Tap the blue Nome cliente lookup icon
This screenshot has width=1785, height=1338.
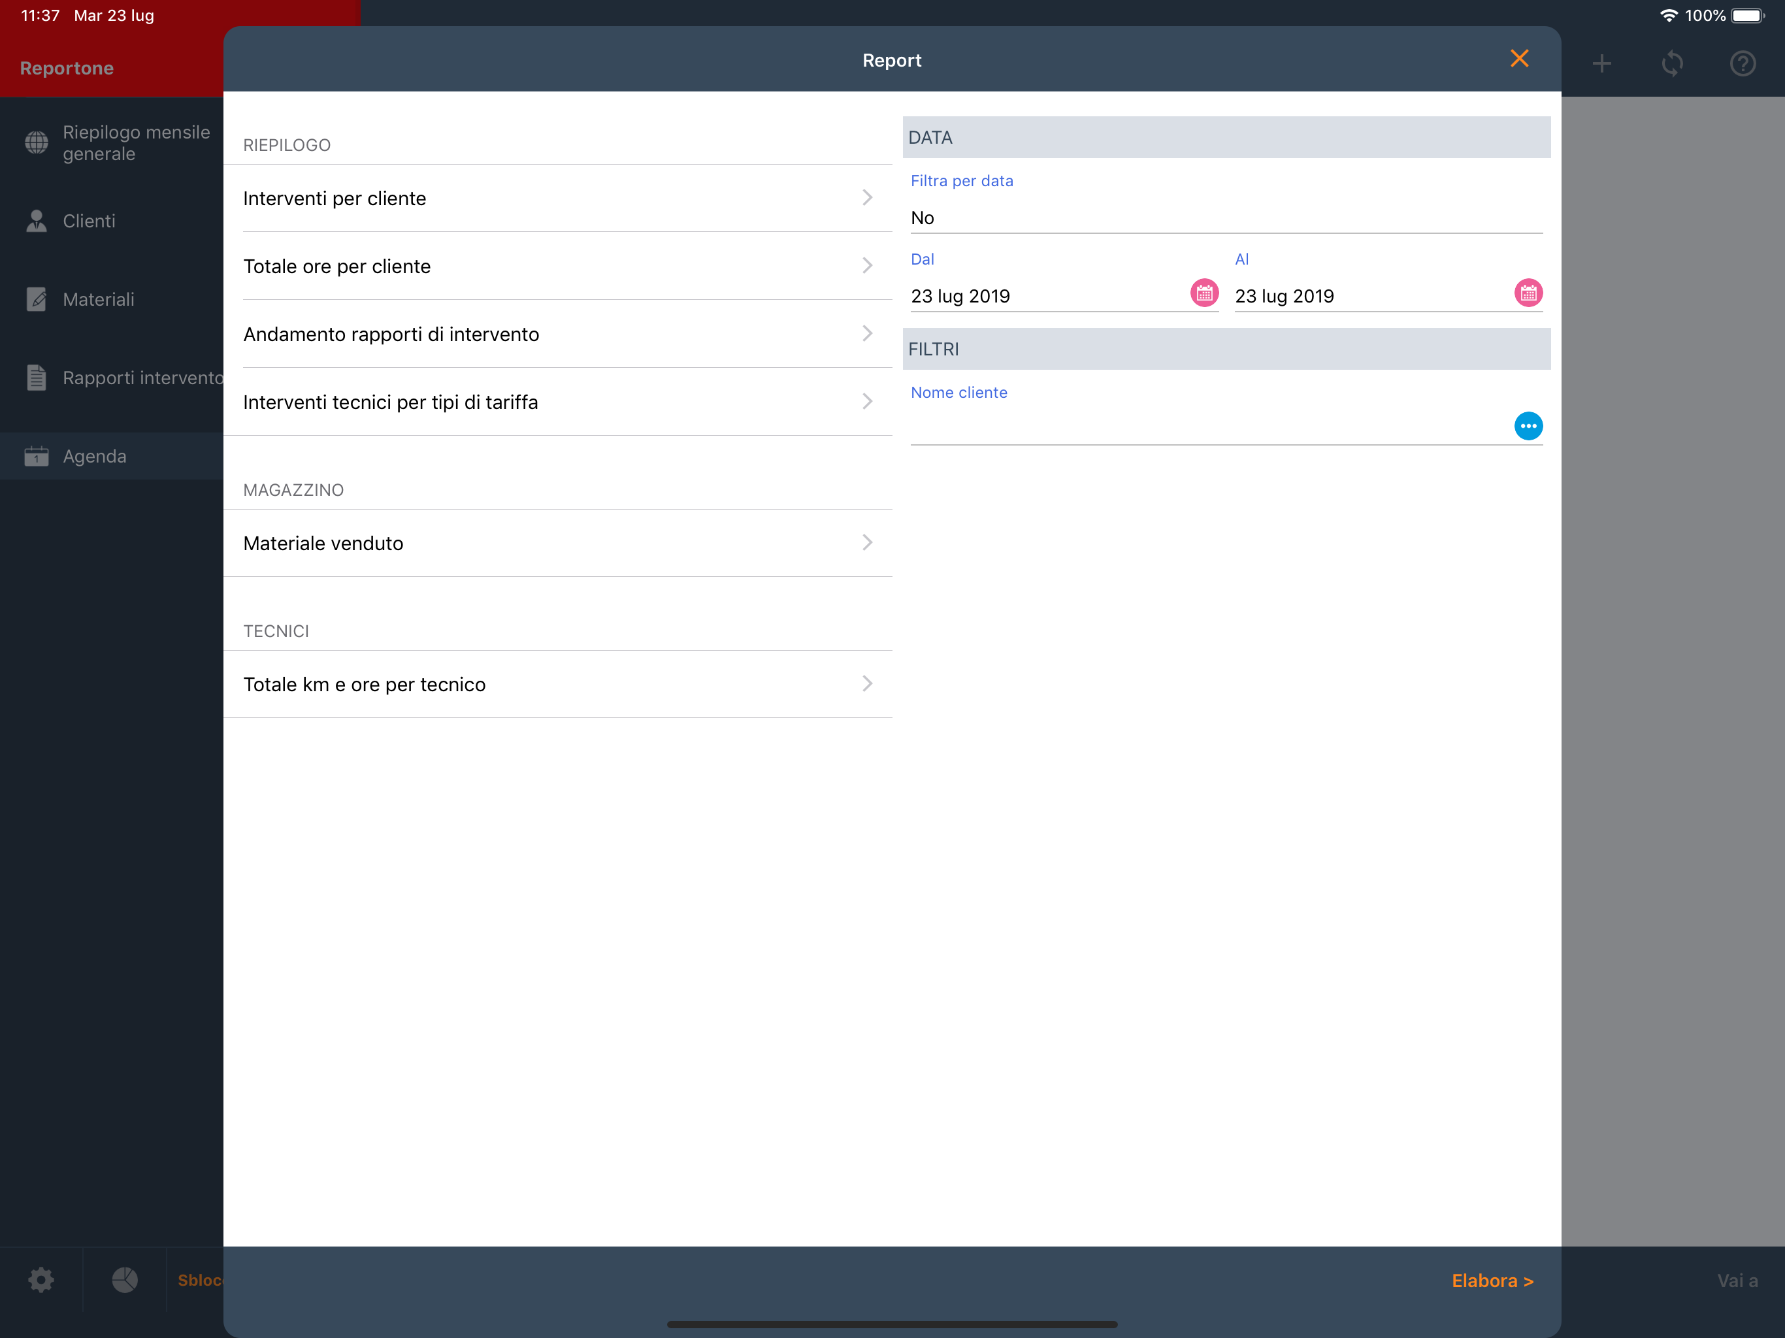pos(1528,426)
